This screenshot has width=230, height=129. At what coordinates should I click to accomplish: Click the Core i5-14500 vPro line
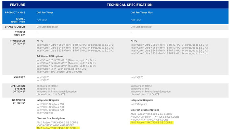pyautogui.click(x=66, y=66)
